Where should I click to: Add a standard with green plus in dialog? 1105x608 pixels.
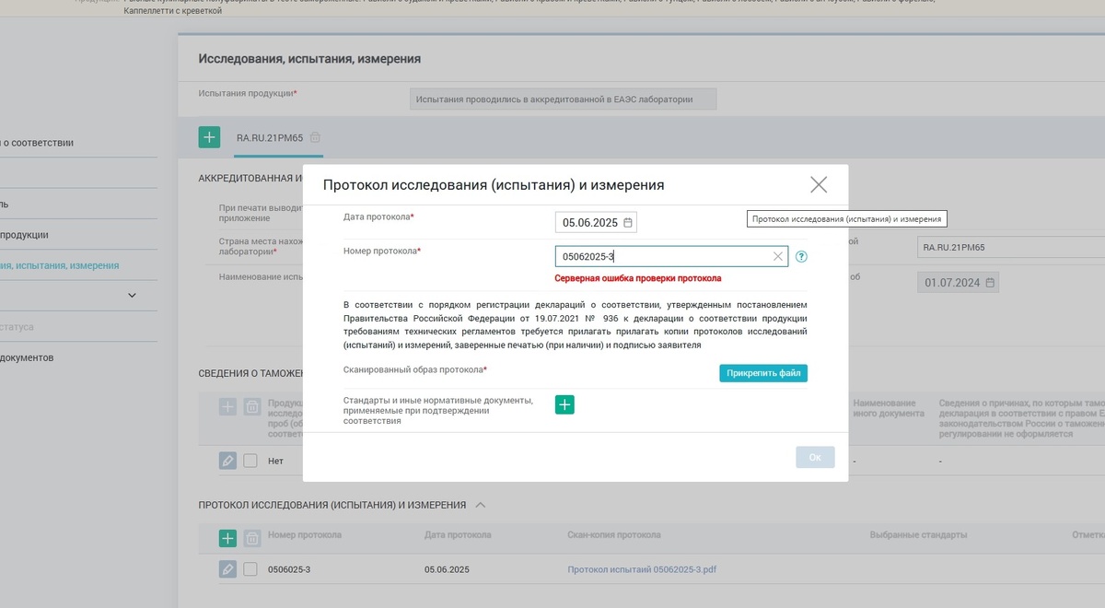(564, 404)
